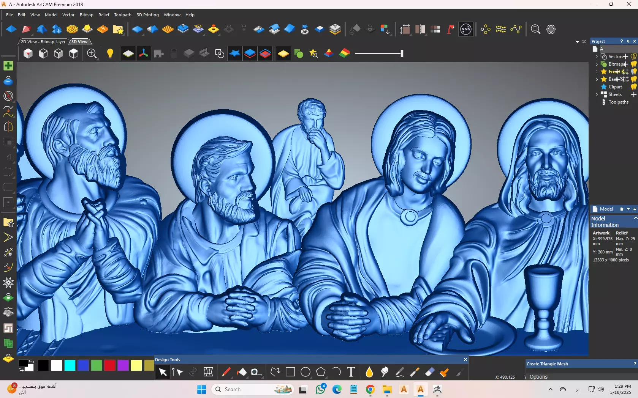Select the Create Polygon tool
The height and width of the screenshot is (398, 638).
321,372
